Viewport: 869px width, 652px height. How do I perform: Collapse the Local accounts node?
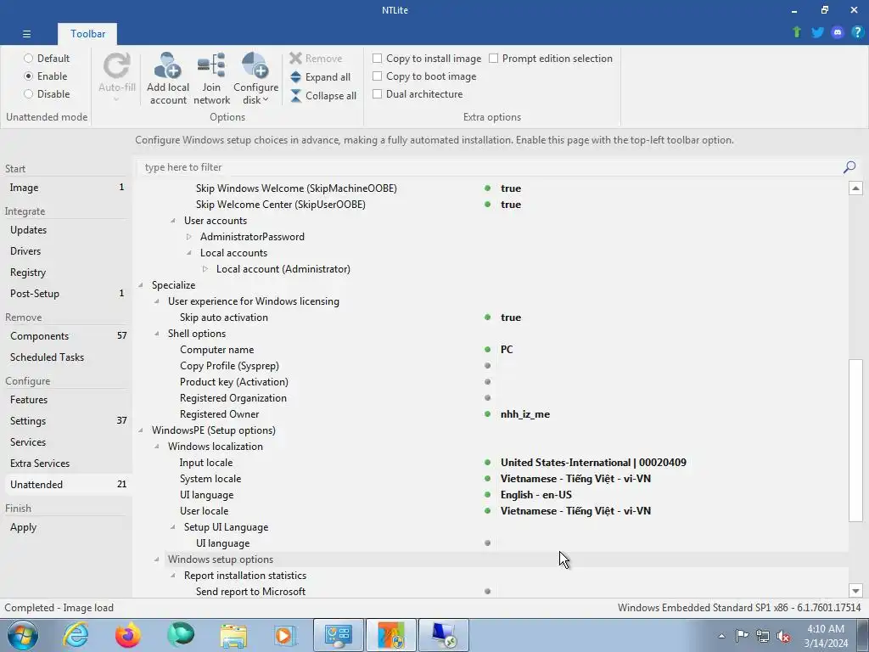[189, 253]
